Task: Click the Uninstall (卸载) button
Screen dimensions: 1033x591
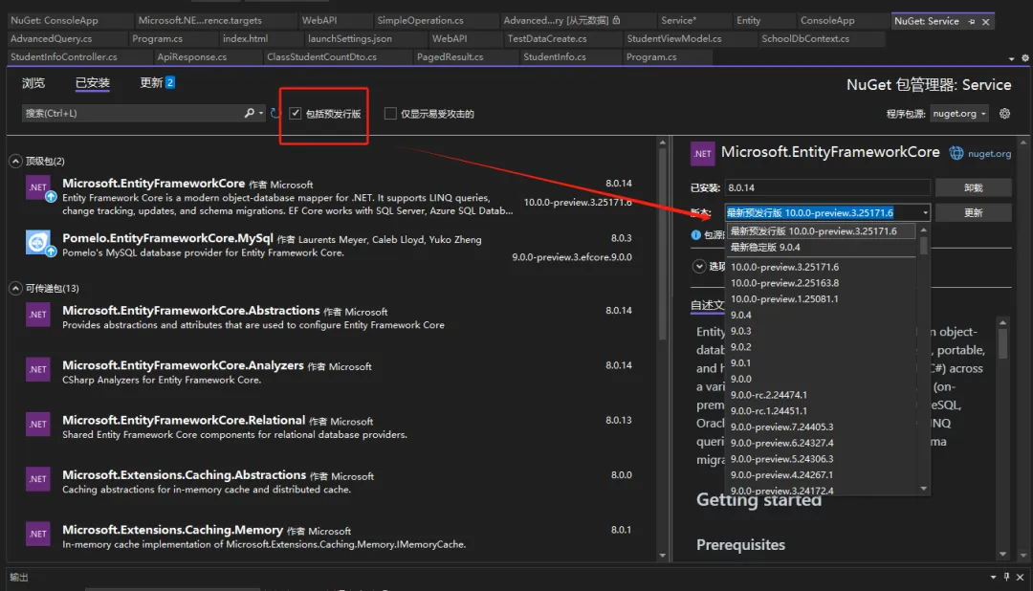Action: point(973,187)
